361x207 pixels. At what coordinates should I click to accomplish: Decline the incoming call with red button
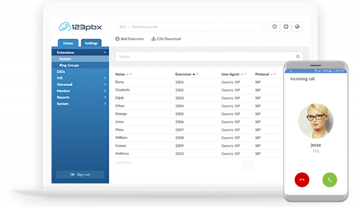click(x=302, y=180)
